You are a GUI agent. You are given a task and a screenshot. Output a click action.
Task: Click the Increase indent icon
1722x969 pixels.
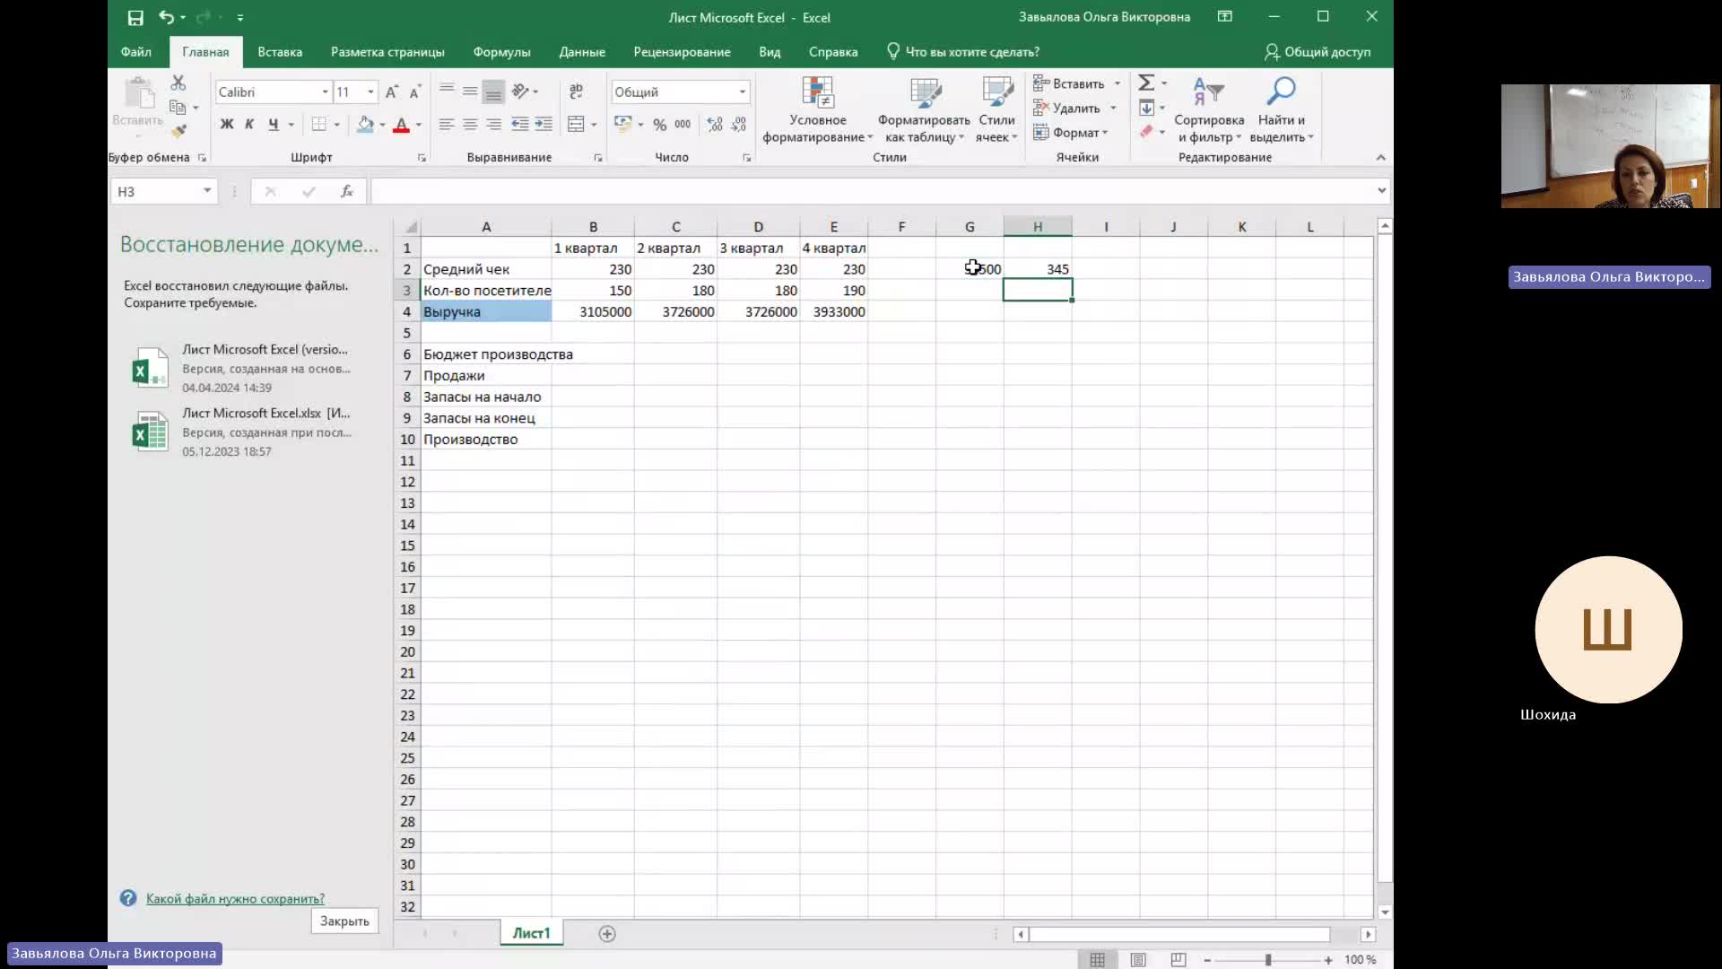click(544, 125)
